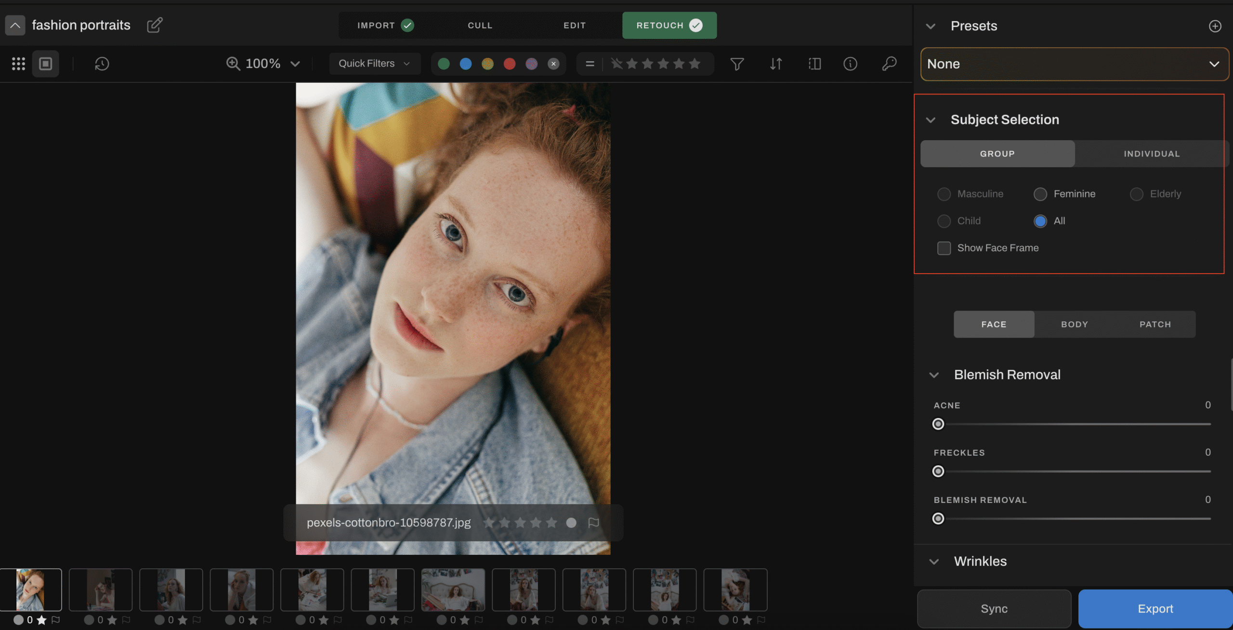Open the Quick Filters dropdown
This screenshot has width=1233, height=630.
(x=374, y=64)
